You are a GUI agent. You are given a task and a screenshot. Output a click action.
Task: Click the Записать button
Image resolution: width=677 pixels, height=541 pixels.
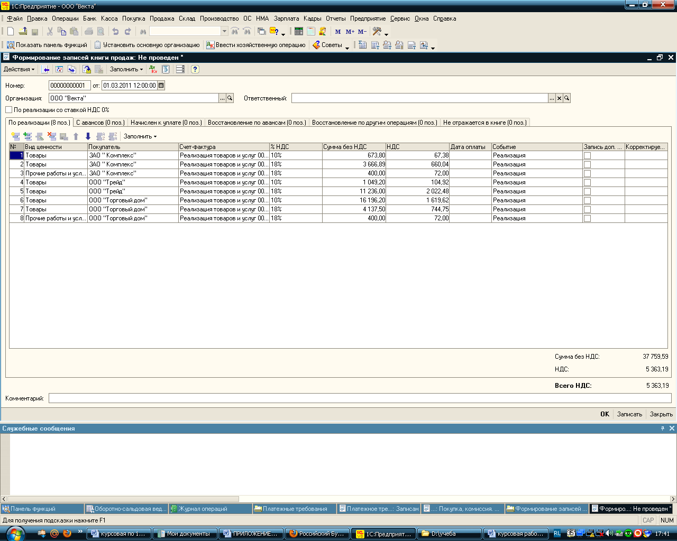pos(629,414)
